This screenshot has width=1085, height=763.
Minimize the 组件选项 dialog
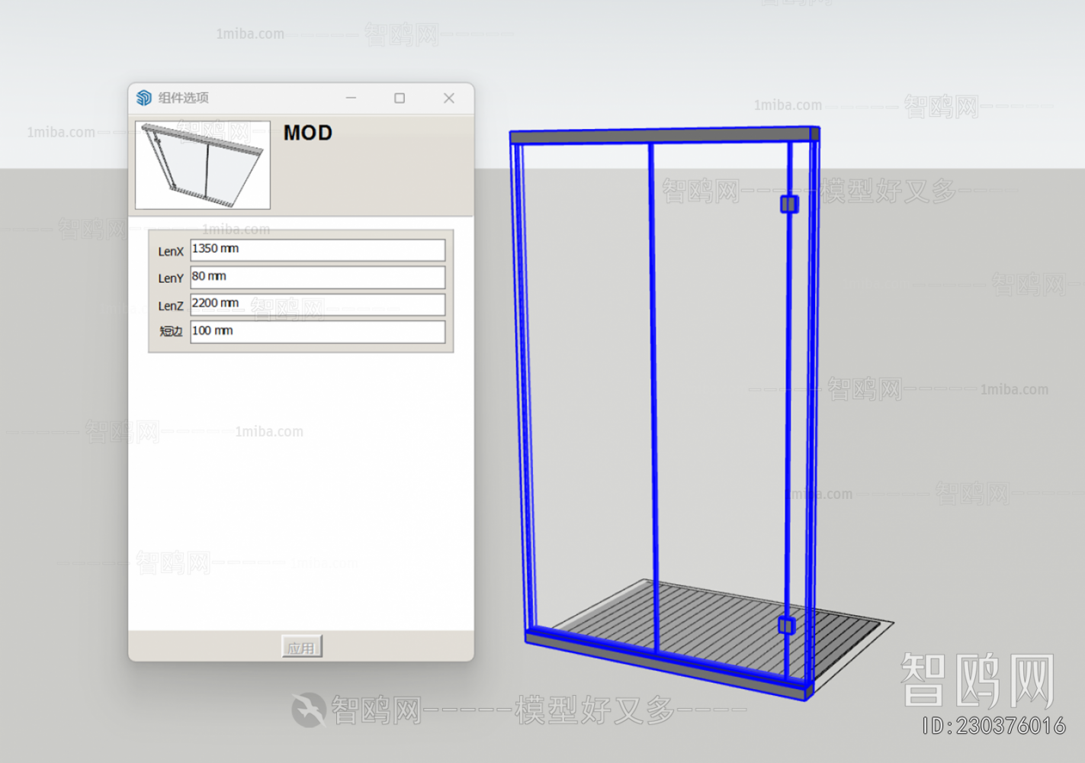(x=351, y=98)
